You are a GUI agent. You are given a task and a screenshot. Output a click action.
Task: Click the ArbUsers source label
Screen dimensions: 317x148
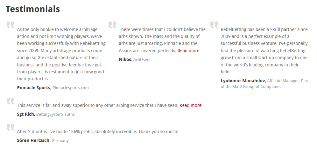142,60
